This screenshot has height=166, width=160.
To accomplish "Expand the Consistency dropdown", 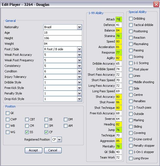I will pos(79,66).
